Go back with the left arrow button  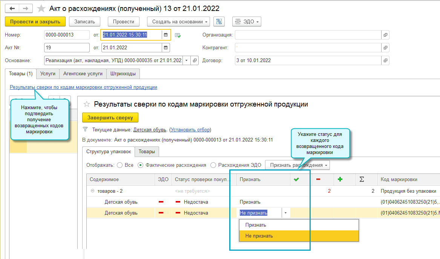pyautogui.click(x=12, y=8)
